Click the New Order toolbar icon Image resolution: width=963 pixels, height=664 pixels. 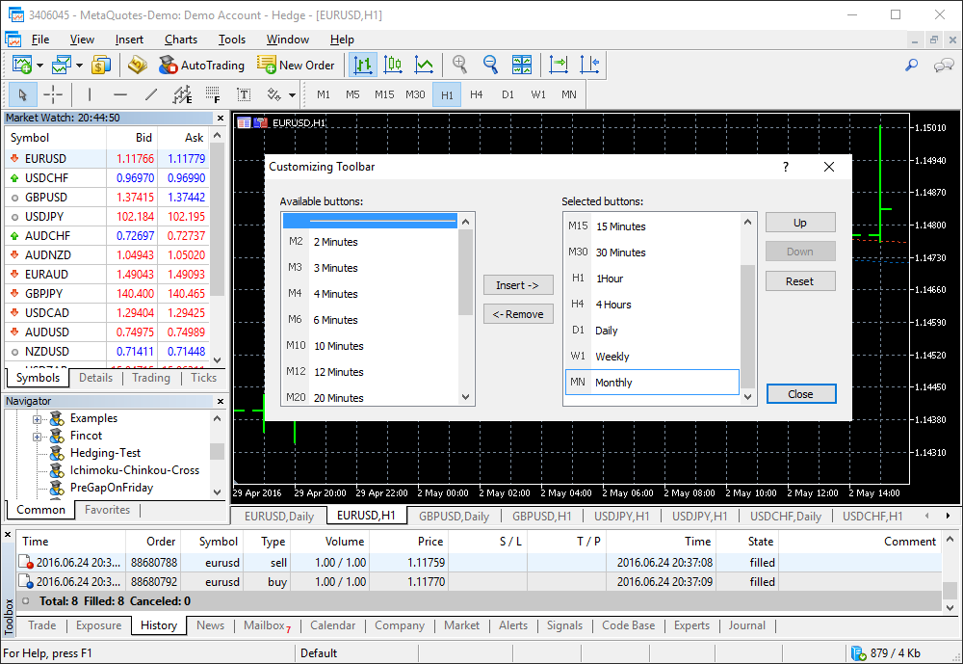[296, 66]
